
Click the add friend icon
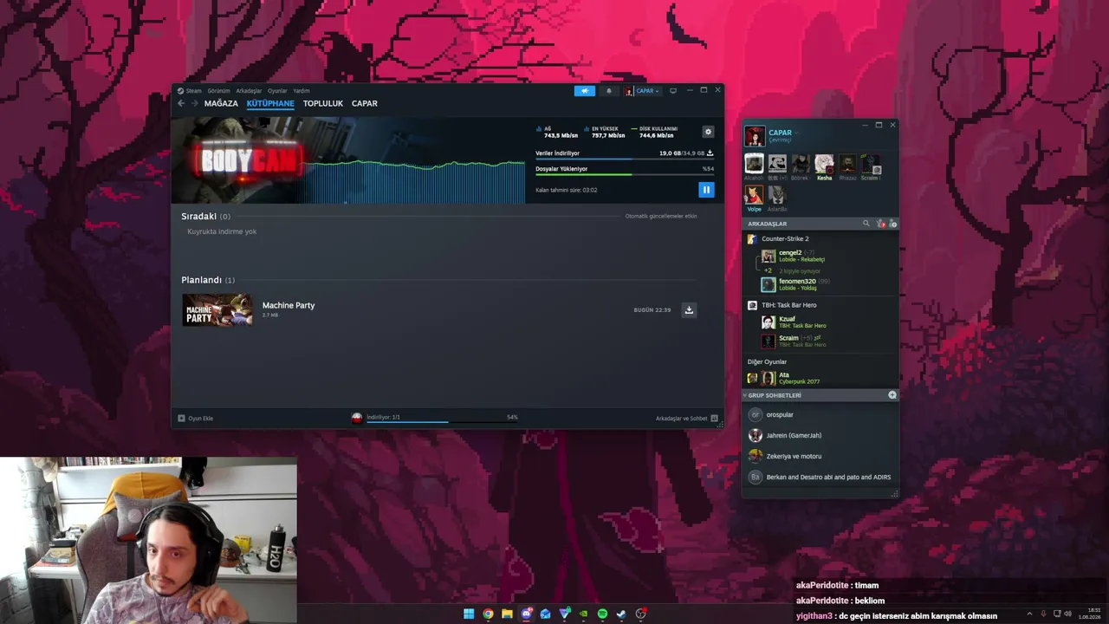click(x=893, y=224)
